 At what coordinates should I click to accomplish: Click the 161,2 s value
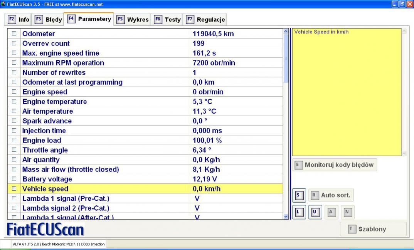[204, 53]
